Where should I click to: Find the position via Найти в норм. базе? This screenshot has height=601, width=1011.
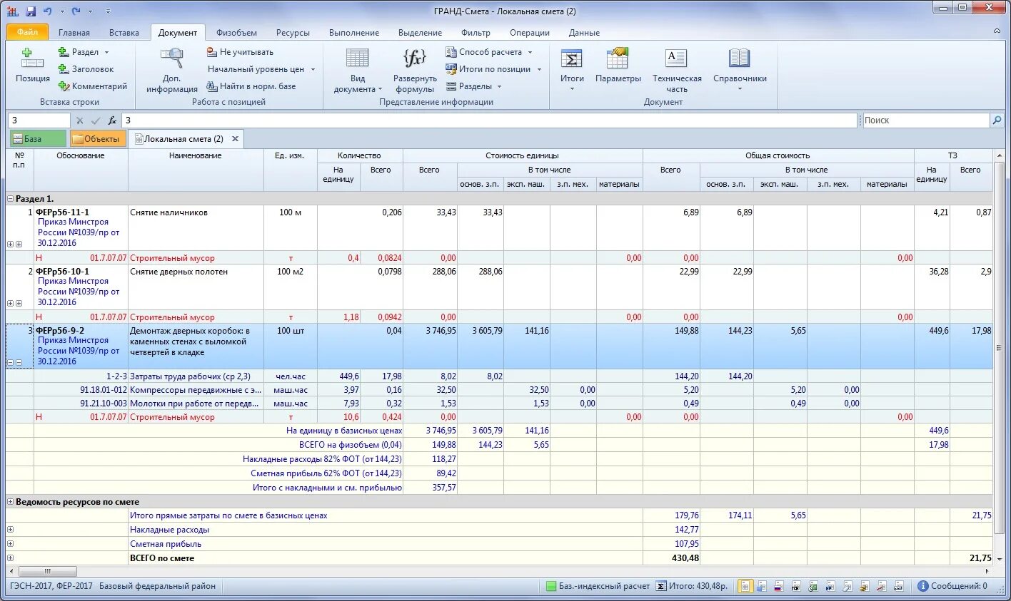coord(251,86)
